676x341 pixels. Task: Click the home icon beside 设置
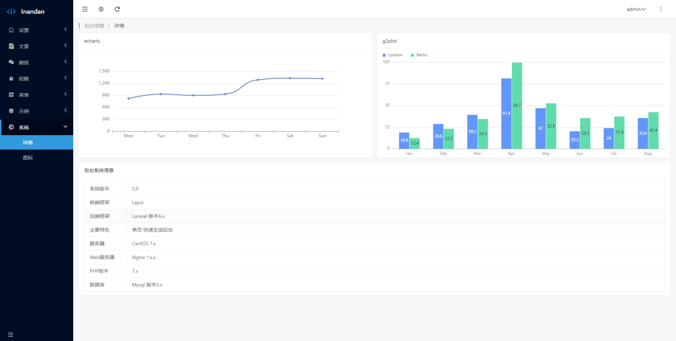[11, 30]
